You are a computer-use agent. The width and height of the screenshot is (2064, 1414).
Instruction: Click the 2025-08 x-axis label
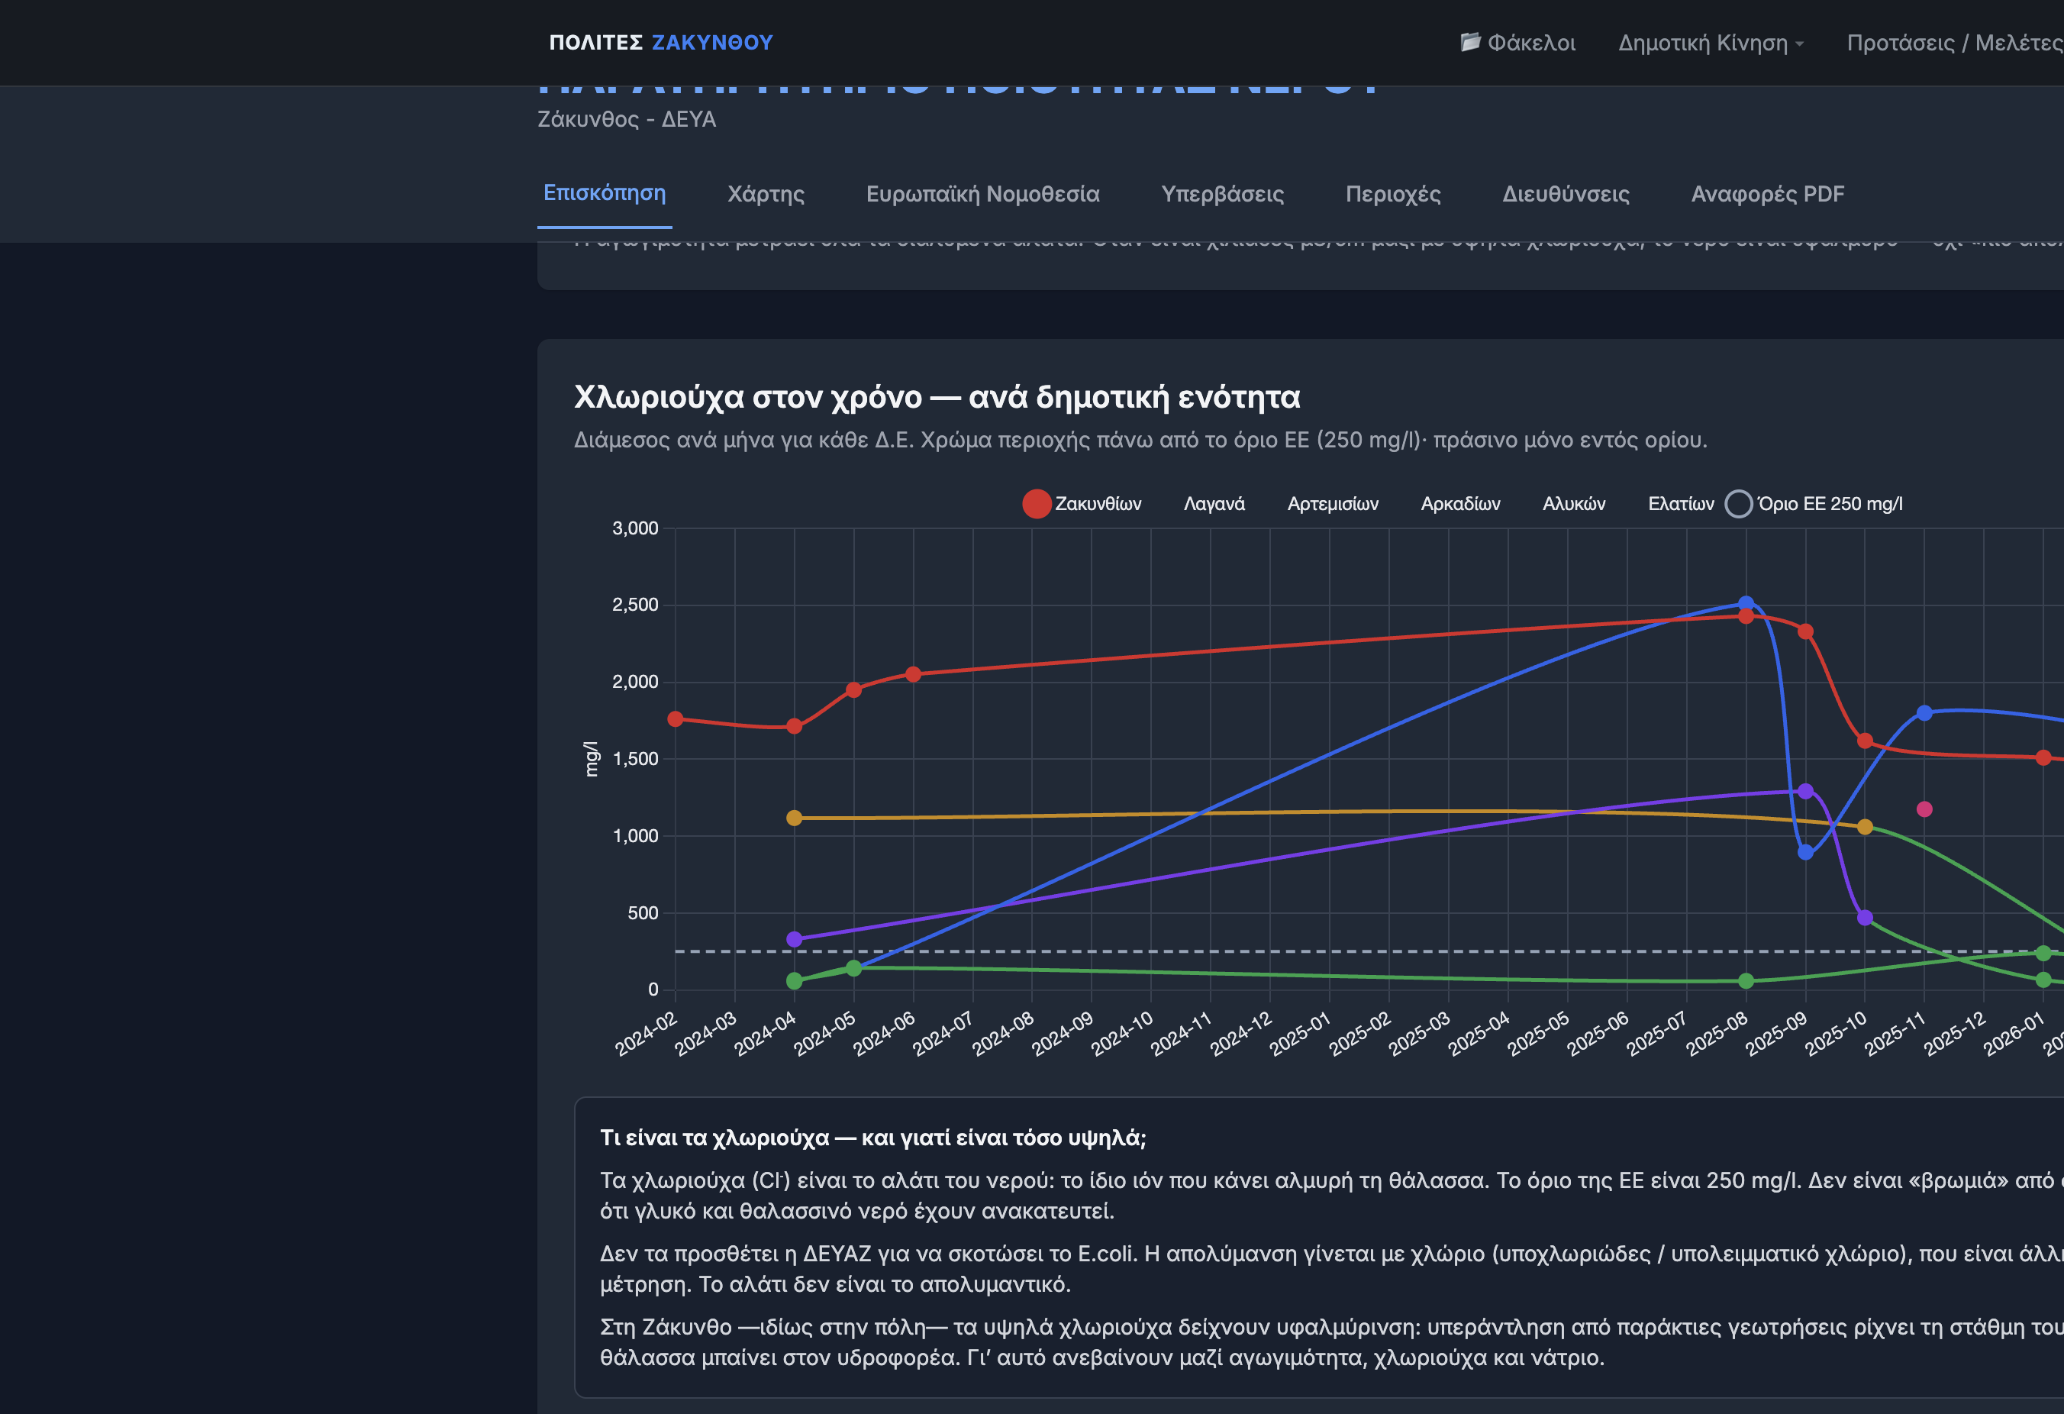point(1717,1033)
